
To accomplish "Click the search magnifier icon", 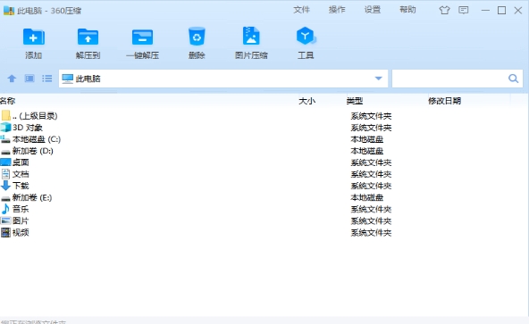I will (x=513, y=79).
